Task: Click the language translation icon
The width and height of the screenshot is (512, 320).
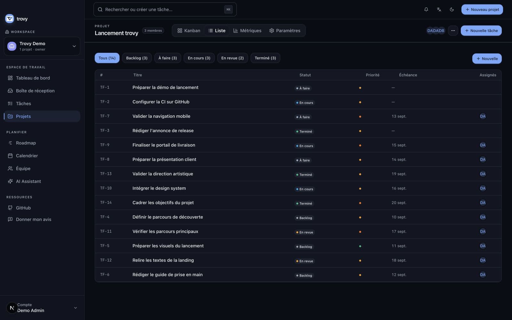Action: click(x=439, y=10)
